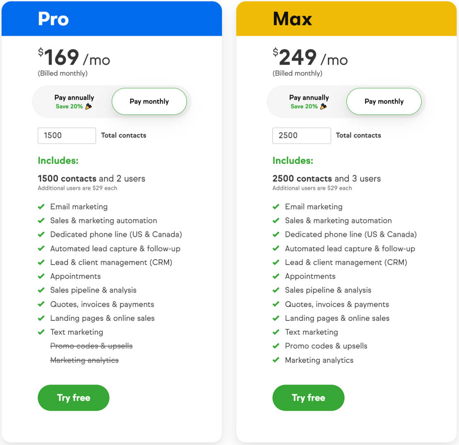Click the party popper icon in Max plan
This screenshot has height=445, width=459.
coord(324,106)
